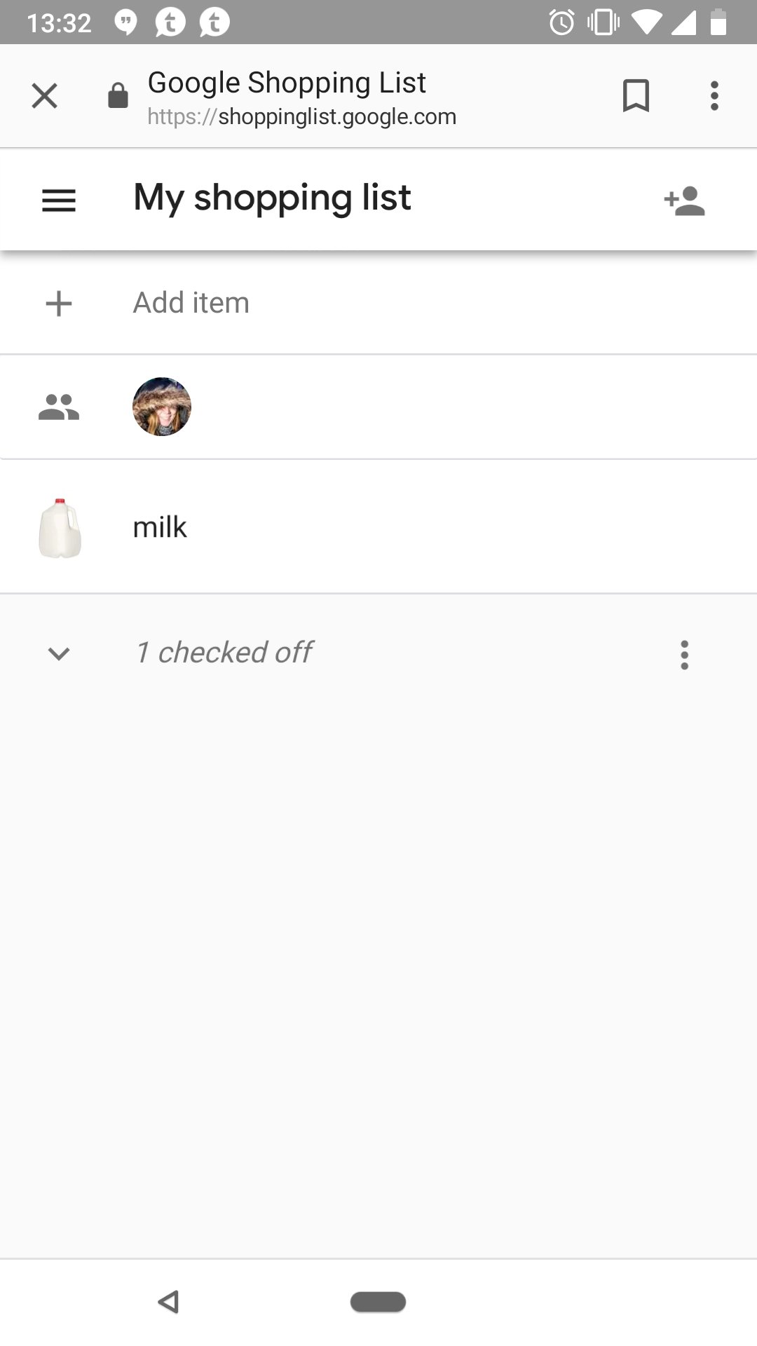Open the hamburger navigation menu
This screenshot has height=1346, width=757.
(59, 200)
